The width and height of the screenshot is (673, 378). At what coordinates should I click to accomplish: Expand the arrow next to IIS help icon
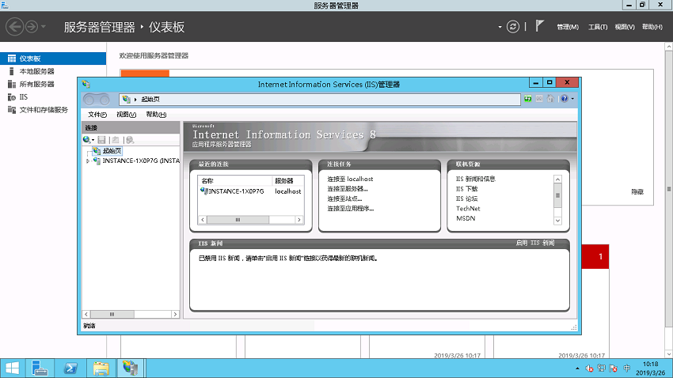tap(572, 99)
